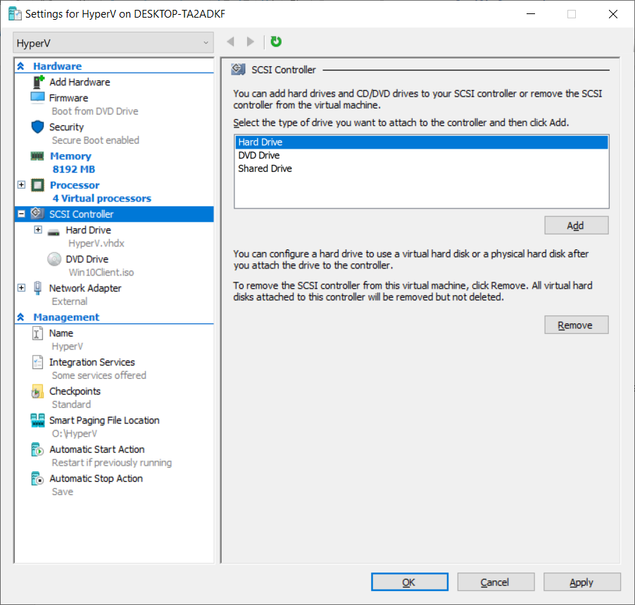The image size is (635, 605).
Task: Open Integration Services settings
Action: pyautogui.click(x=92, y=362)
